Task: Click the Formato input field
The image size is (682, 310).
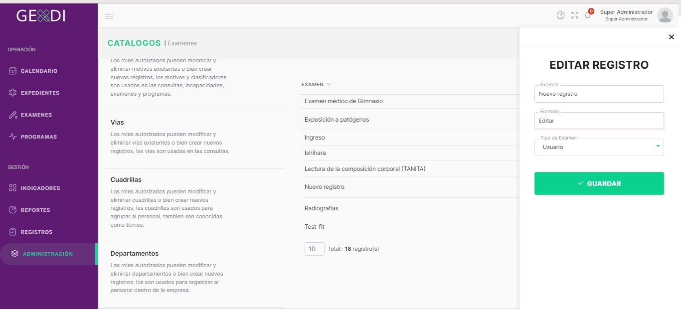Action: pos(599,121)
